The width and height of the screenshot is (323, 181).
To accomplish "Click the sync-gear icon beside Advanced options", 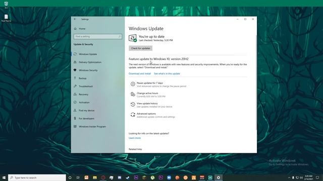I will [133, 115].
